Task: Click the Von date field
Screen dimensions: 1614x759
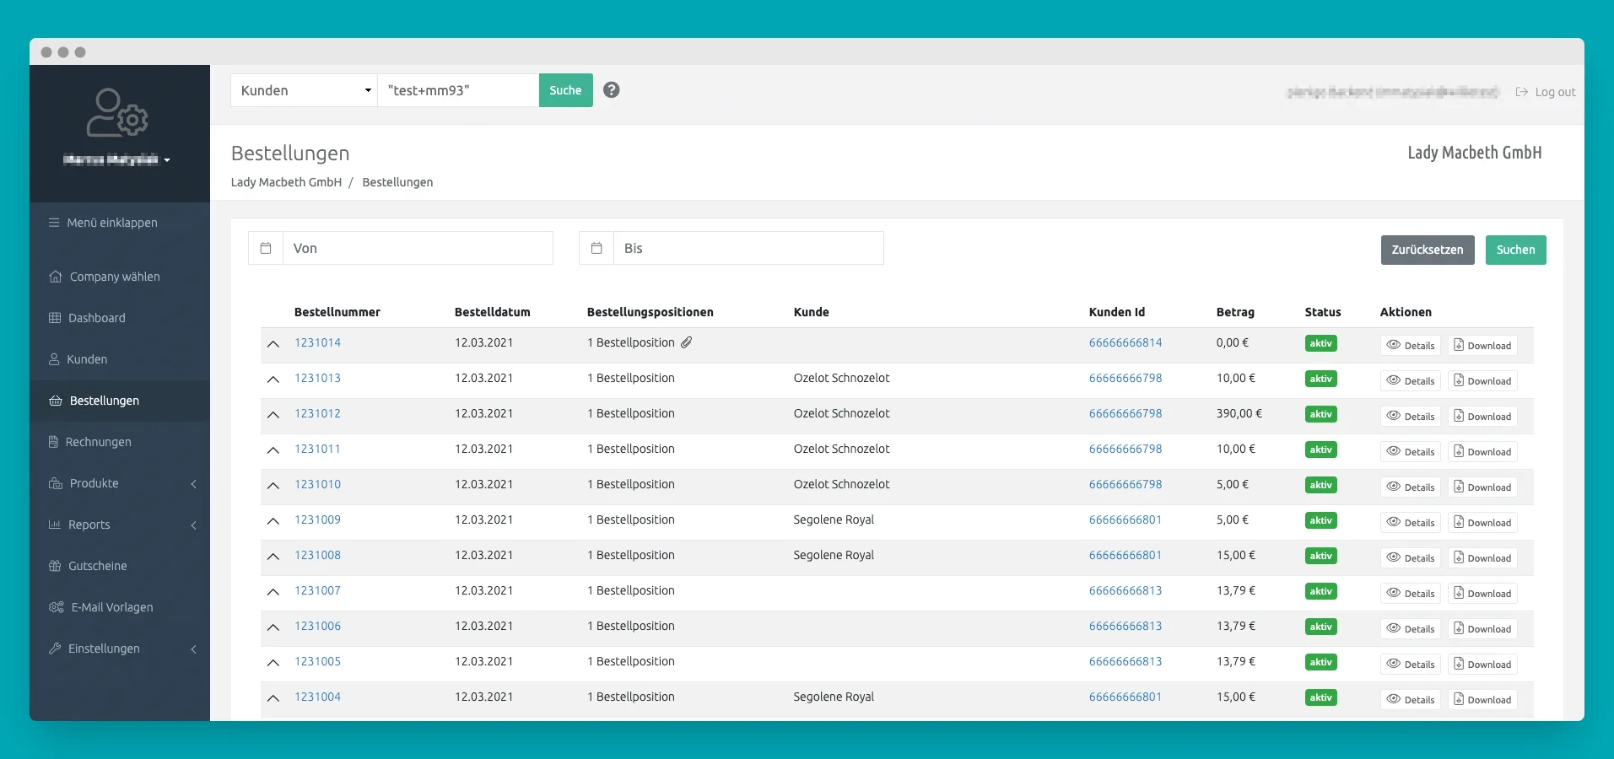Action: (x=418, y=248)
